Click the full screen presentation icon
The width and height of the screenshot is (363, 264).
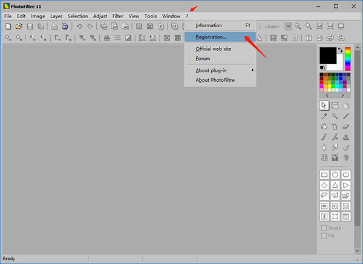[341, 26]
